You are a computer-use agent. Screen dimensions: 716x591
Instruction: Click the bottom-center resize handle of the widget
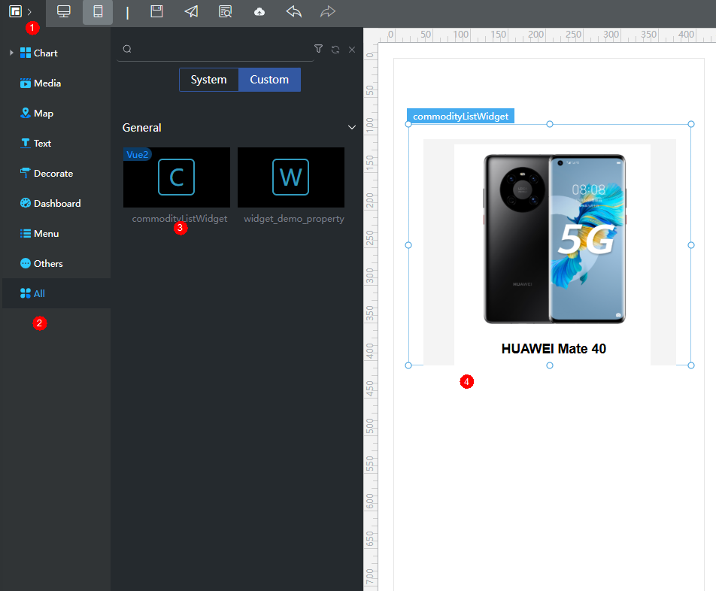550,365
